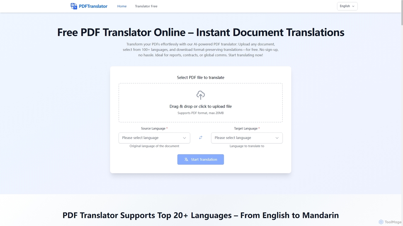Click the PDFTranslator brand name text
Screen dimensions: 403x226
pyautogui.click(x=93, y=6)
